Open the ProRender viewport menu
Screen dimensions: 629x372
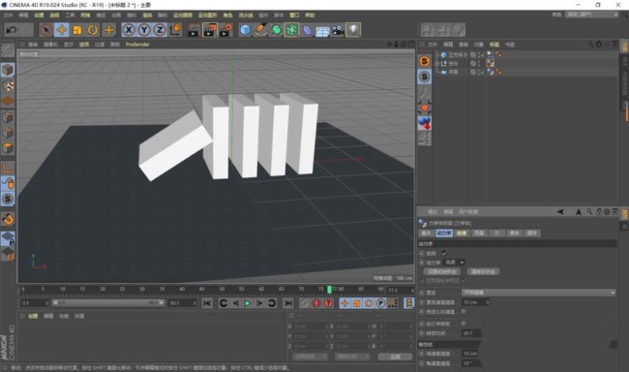pyautogui.click(x=137, y=45)
